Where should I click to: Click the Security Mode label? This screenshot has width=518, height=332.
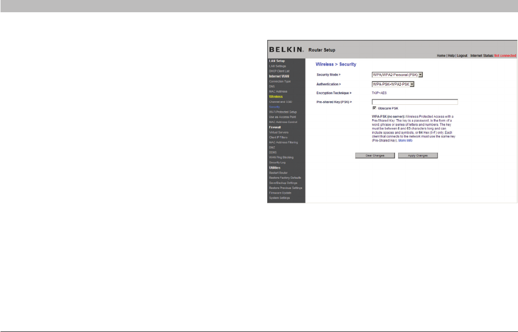[328, 75]
